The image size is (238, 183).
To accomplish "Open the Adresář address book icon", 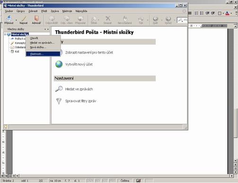I will pos(36,18).
